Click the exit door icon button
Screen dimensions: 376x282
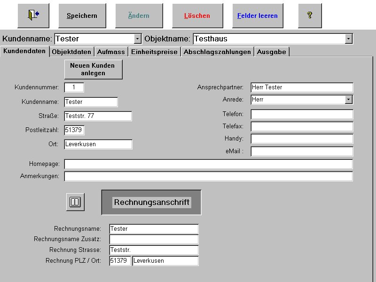pyautogui.click(x=33, y=16)
